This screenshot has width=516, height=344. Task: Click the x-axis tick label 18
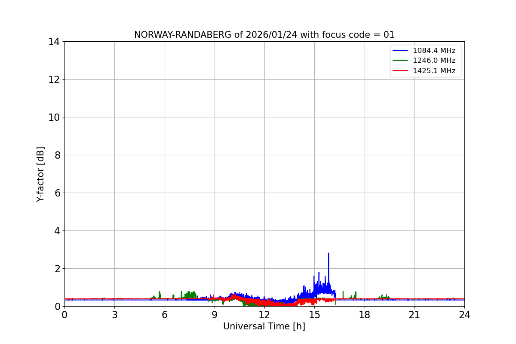[365, 315]
